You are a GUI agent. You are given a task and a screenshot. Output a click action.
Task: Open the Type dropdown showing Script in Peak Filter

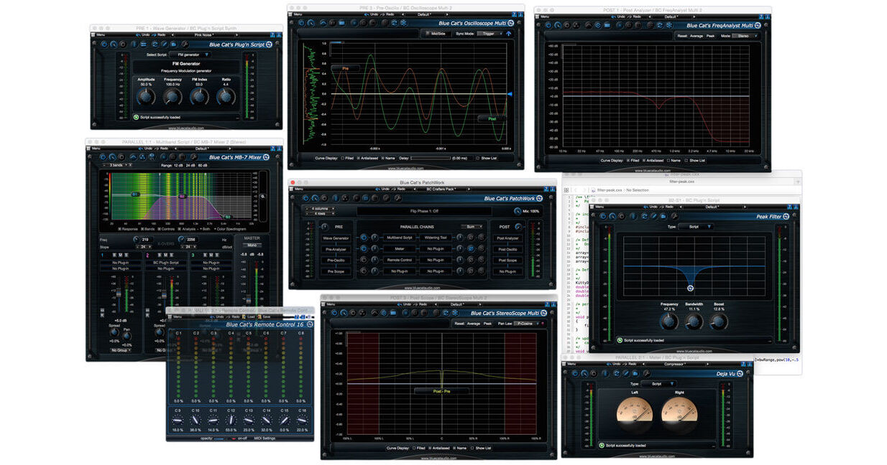click(x=695, y=227)
